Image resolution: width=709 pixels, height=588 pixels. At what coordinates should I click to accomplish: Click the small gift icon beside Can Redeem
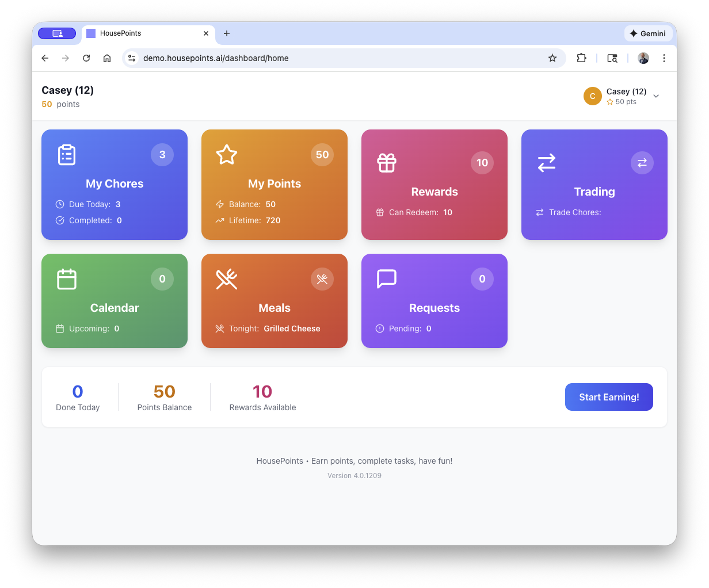click(380, 212)
